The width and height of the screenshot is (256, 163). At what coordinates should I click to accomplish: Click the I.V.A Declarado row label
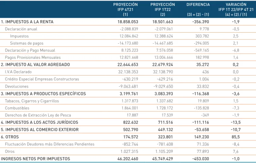click(18, 72)
